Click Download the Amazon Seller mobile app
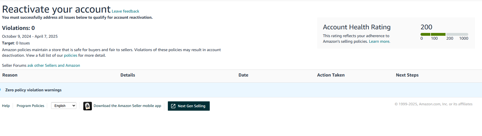Image resolution: width=482 pixels, height=136 pixels. pos(127,106)
